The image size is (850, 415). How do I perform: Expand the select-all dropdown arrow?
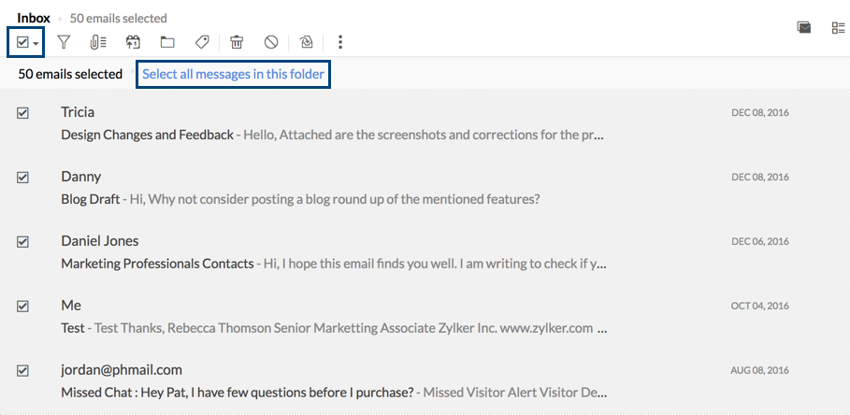pyautogui.click(x=36, y=43)
